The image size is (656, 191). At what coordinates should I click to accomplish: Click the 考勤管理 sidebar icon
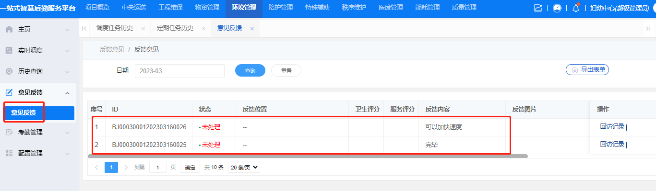[9, 132]
